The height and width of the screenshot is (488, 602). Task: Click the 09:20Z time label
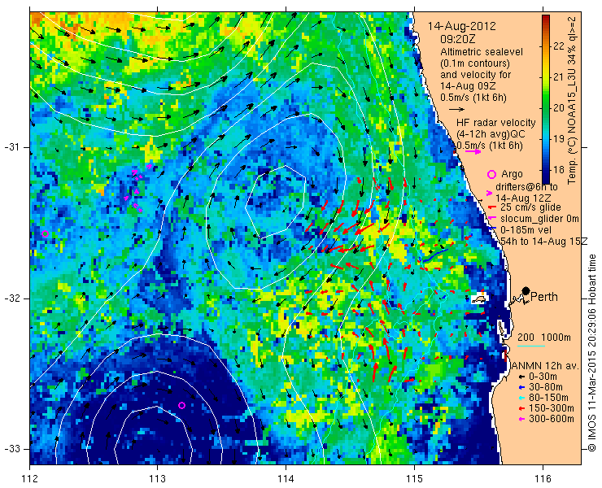tap(458, 39)
